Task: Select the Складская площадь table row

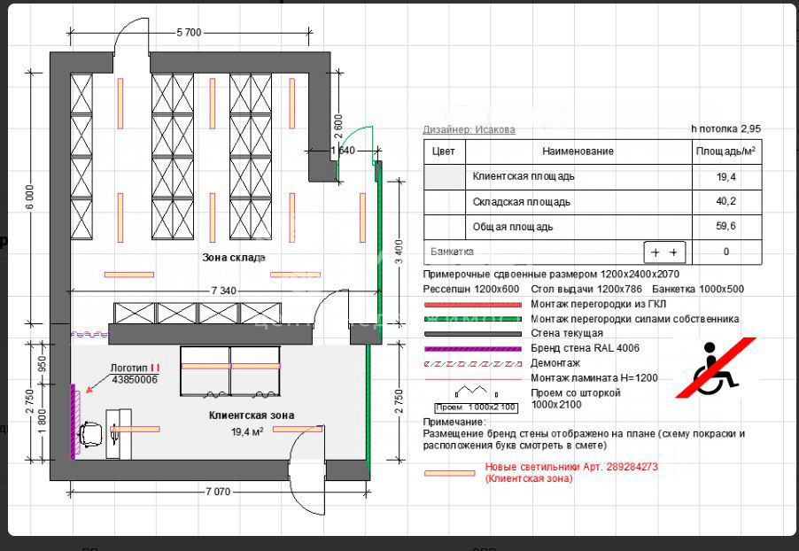Action: tap(593, 202)
